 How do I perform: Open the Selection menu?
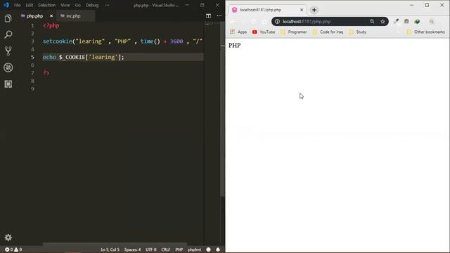click(x=47, y=5)
